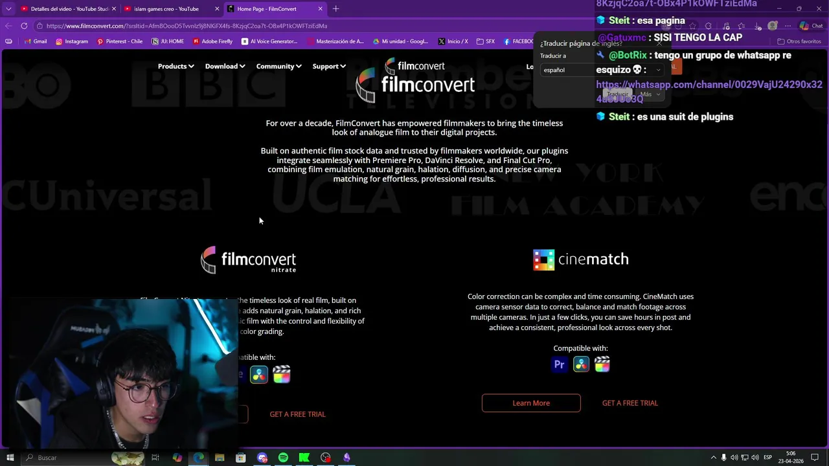This screenshot has height=466, width=829.
Task: Click CineMatch GET A FREE TRIAL link
Action: point(630,403)
